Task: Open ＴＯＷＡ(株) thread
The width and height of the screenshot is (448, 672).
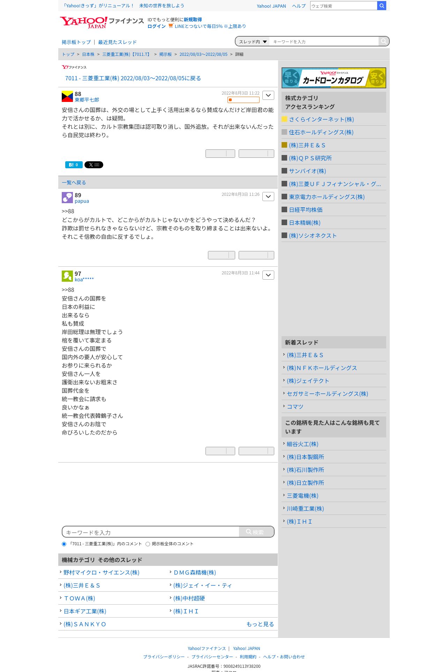Action: pos(79,598)
